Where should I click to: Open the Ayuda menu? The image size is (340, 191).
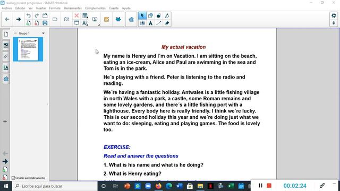tap(126, 8)
